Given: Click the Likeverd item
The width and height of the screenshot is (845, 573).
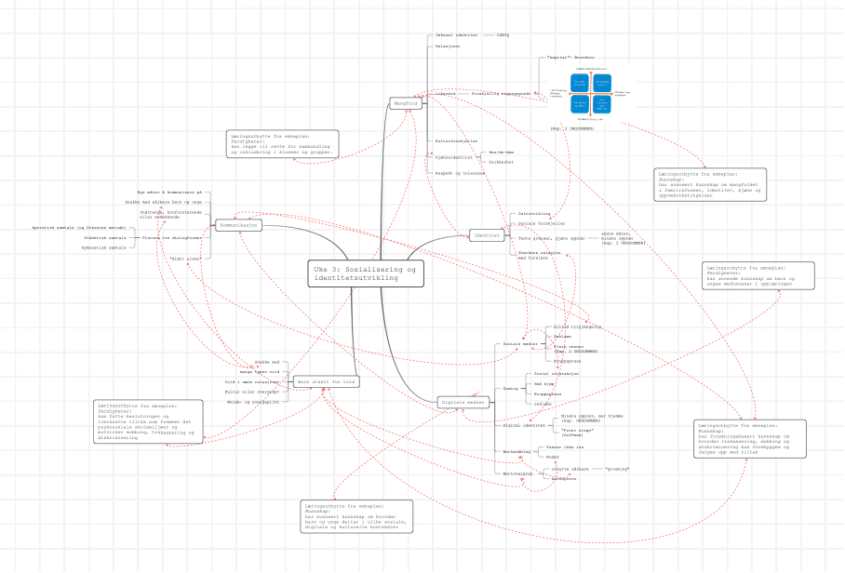Looking at the screenshot, I should [x=445, y=94].
